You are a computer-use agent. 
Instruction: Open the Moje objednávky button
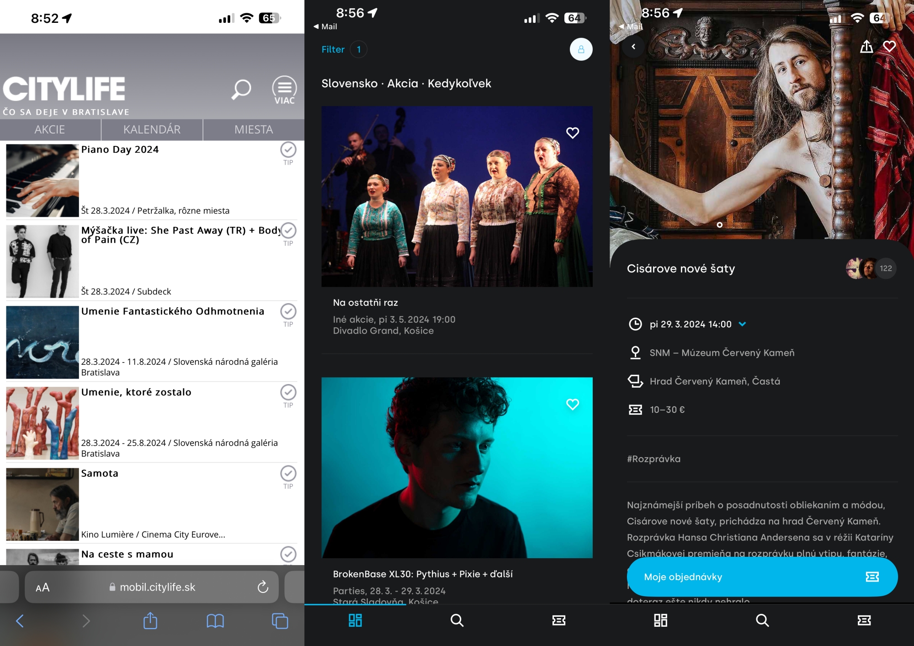pyautogui.click(x=762, y=577)
